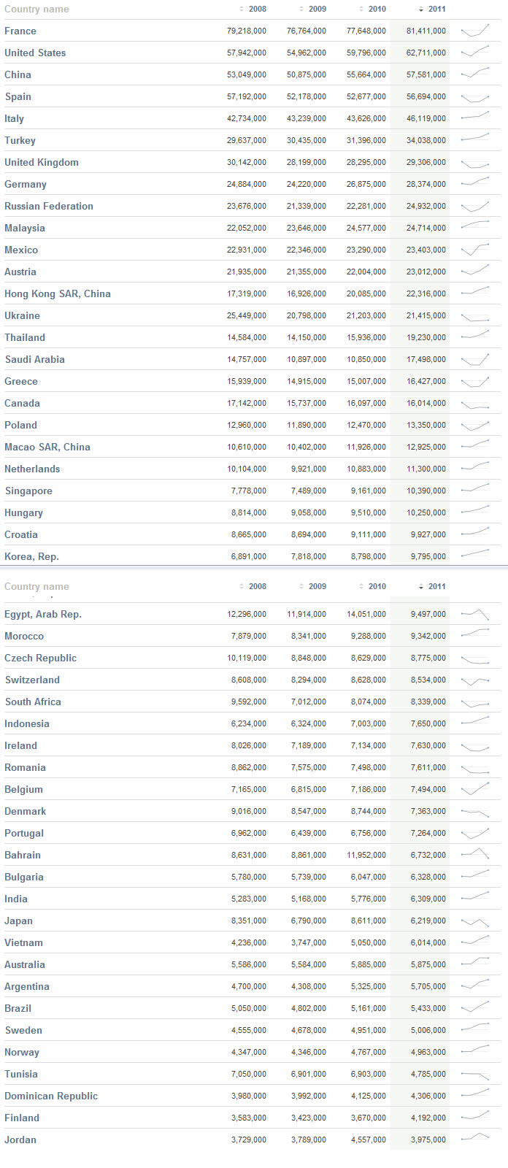Open the United States country link
Image resolution: width=508 pixels, height=1168 pixels.
(x=35, y=53)
